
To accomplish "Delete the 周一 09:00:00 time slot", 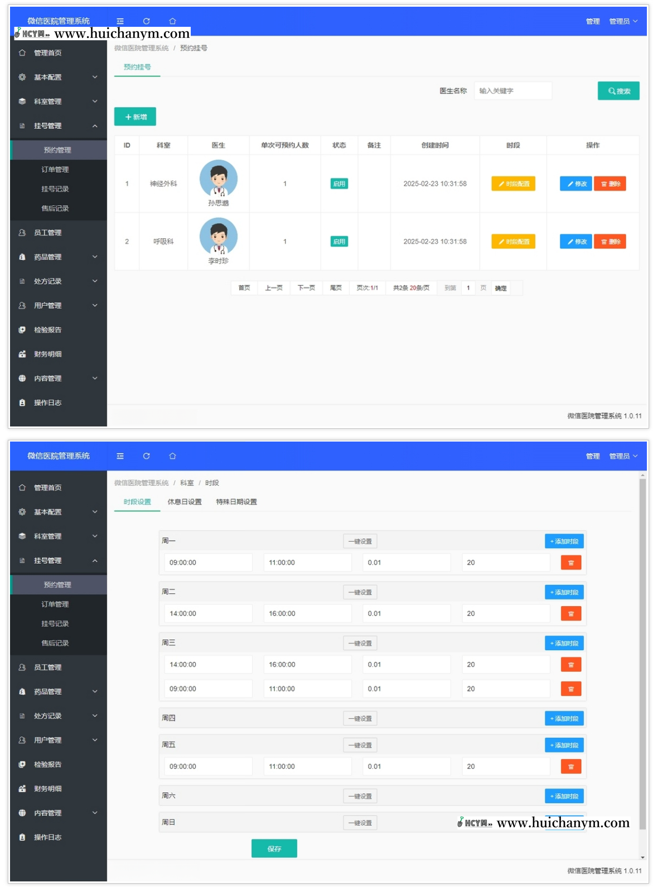I will tap(570, 563).
